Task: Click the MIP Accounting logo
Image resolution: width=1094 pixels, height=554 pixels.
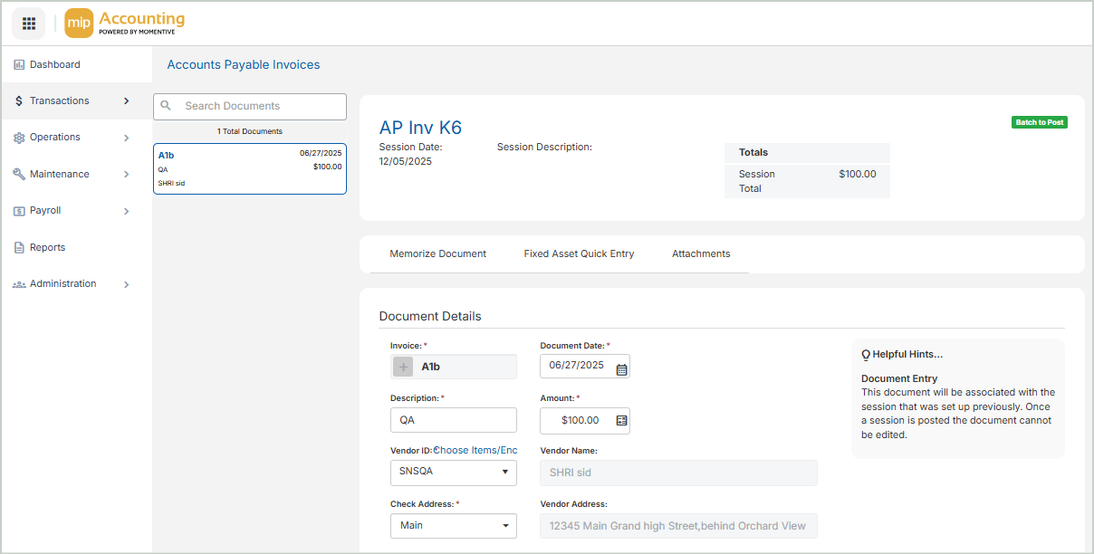Action: [125, 24]
